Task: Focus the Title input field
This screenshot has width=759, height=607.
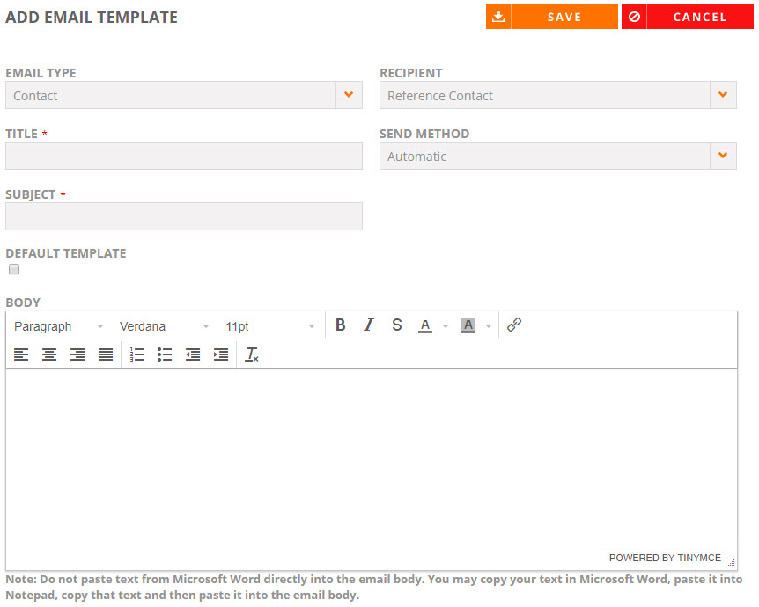Action: [184, 156]
